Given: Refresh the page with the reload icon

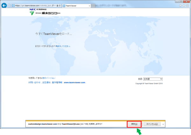Looking at the screenshot, I should tap(60, 6).
